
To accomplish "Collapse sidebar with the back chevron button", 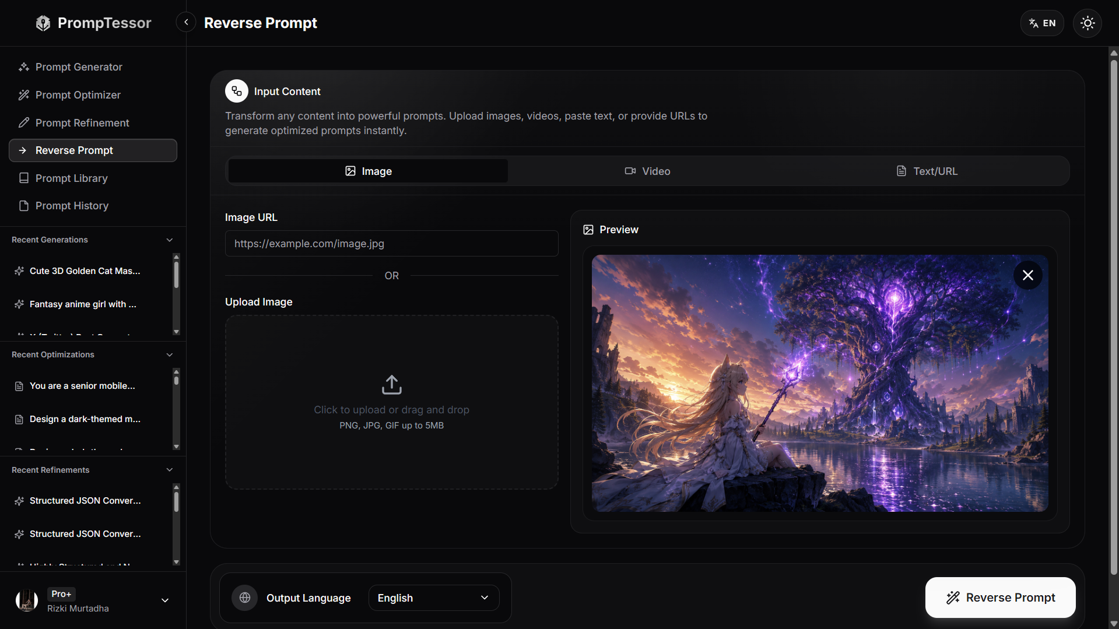I will [186, 22].
